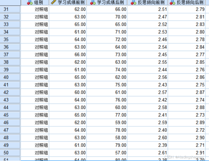Click the nominal icon beside 反思倾向前测

point(133,3)
